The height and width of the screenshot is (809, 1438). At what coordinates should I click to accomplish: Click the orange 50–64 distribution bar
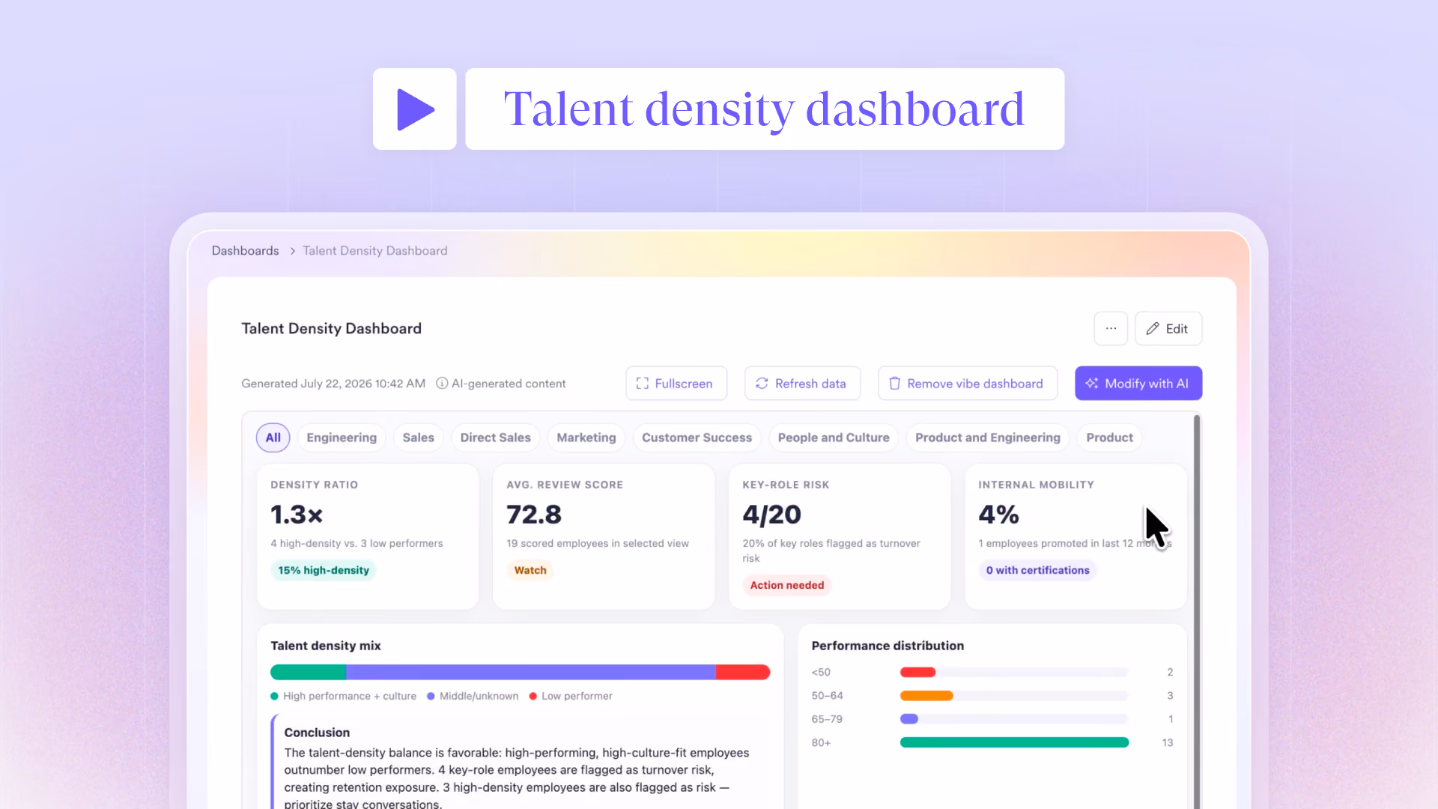pyautogui.click(x=926, y=696)
